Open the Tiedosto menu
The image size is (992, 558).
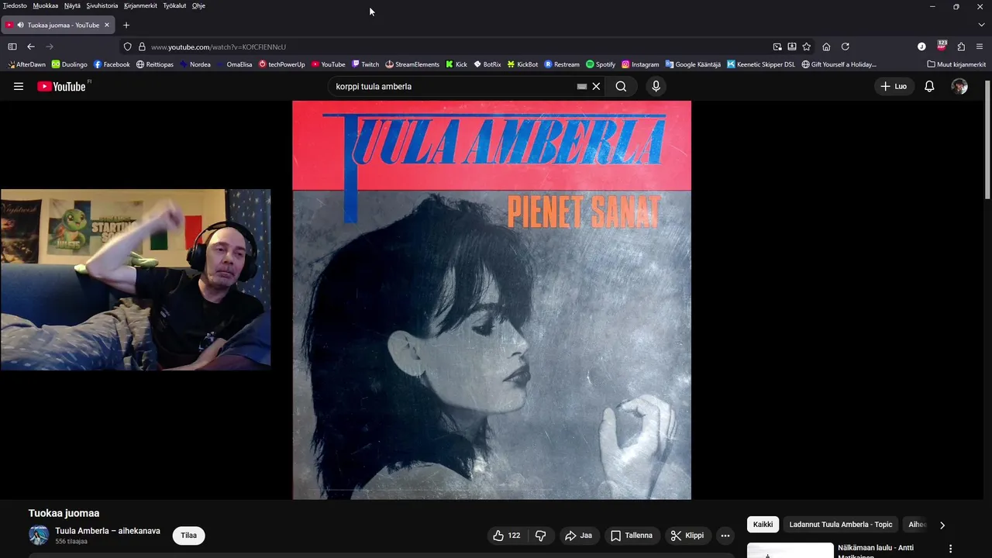(x=15, y=5)
